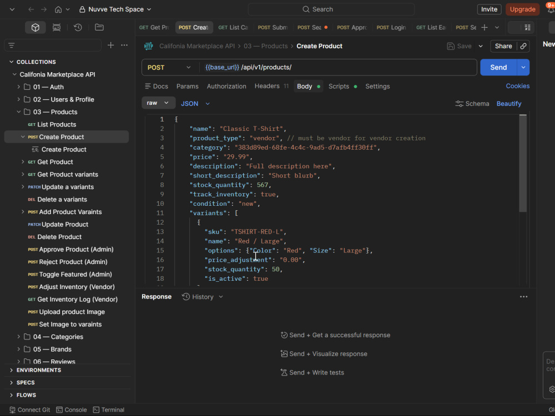
Task: Click the Connect Git icon in status bar
Action: click(12, 410)
